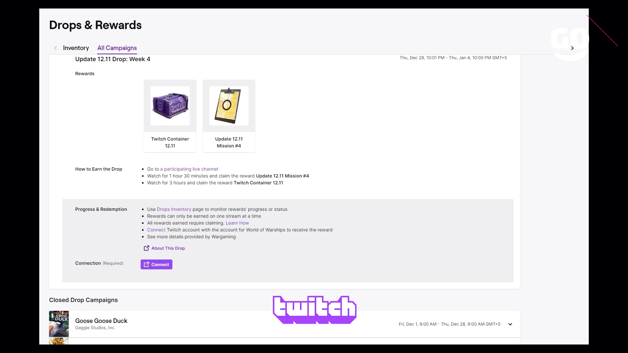Click the right navigation arrow on Drops page
The width and height of the screenshot is (628, 353).
[572, 48]
